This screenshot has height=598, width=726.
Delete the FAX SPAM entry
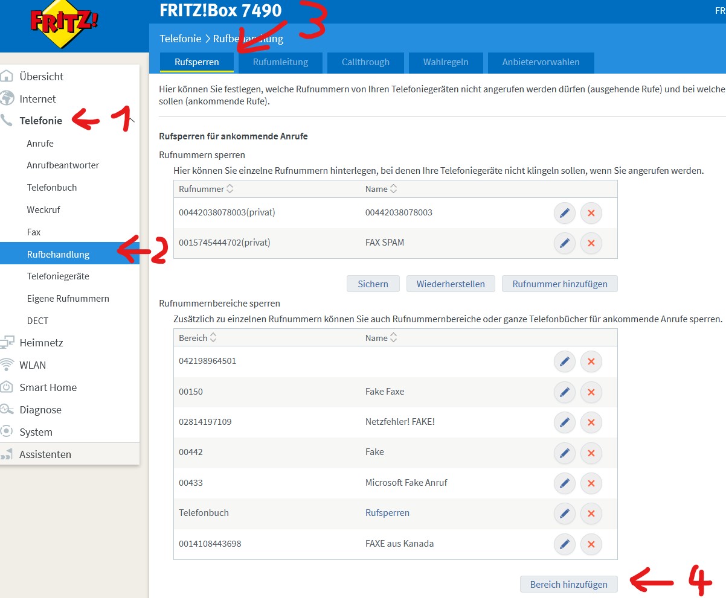(x=591, y=243)
